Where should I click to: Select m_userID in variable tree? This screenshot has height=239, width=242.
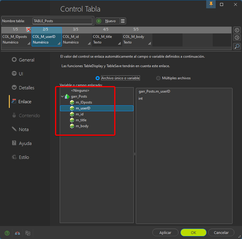coord(97,108)
